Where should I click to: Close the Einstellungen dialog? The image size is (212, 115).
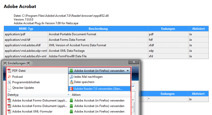[134, 62]
